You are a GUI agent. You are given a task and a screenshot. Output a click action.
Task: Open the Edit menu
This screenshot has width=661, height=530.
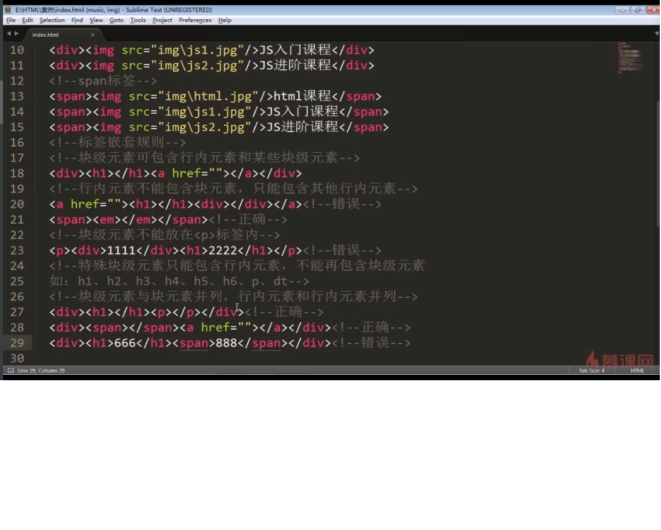click(x=28, y=20)
